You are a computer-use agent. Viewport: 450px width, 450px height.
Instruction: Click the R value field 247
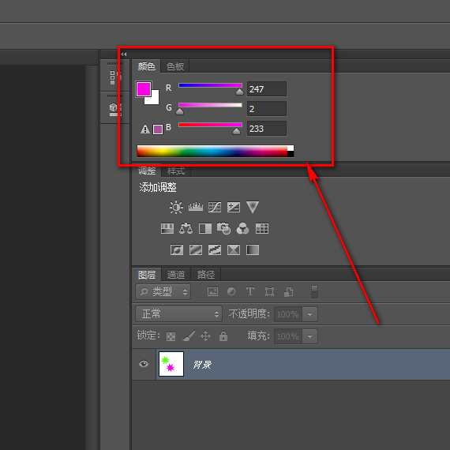tap(267, 89)
